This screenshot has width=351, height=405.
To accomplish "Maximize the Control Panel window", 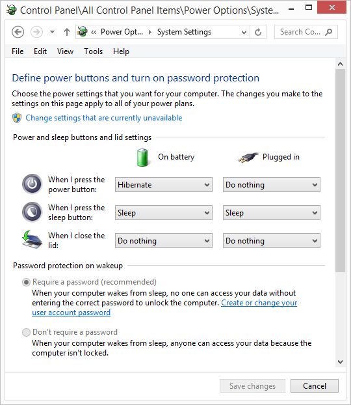I will pos(309,8).
